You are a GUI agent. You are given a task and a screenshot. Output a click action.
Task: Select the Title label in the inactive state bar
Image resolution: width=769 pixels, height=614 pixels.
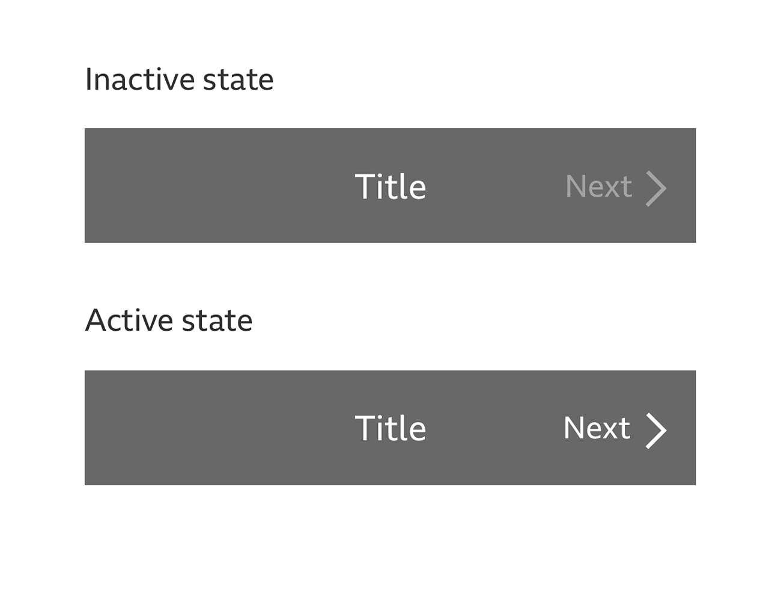pyautogui.click(x=390, y=187)
